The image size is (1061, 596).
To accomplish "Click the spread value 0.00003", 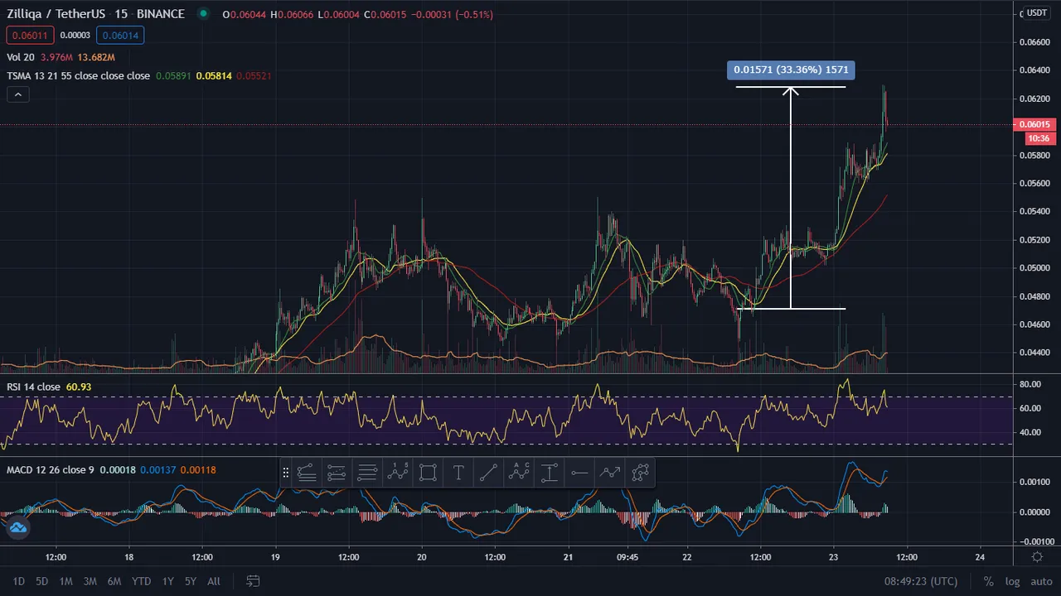I will 75,35.
